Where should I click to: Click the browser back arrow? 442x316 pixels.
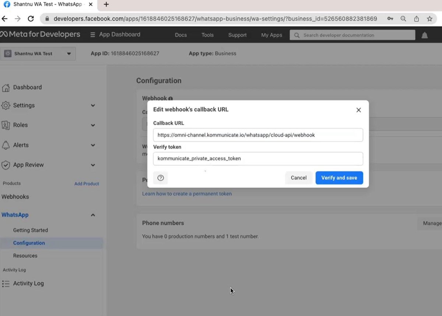(5, 18)
